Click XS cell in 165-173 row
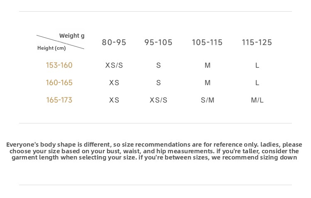Viewport: 311px width, 198px height. (114, 100)
